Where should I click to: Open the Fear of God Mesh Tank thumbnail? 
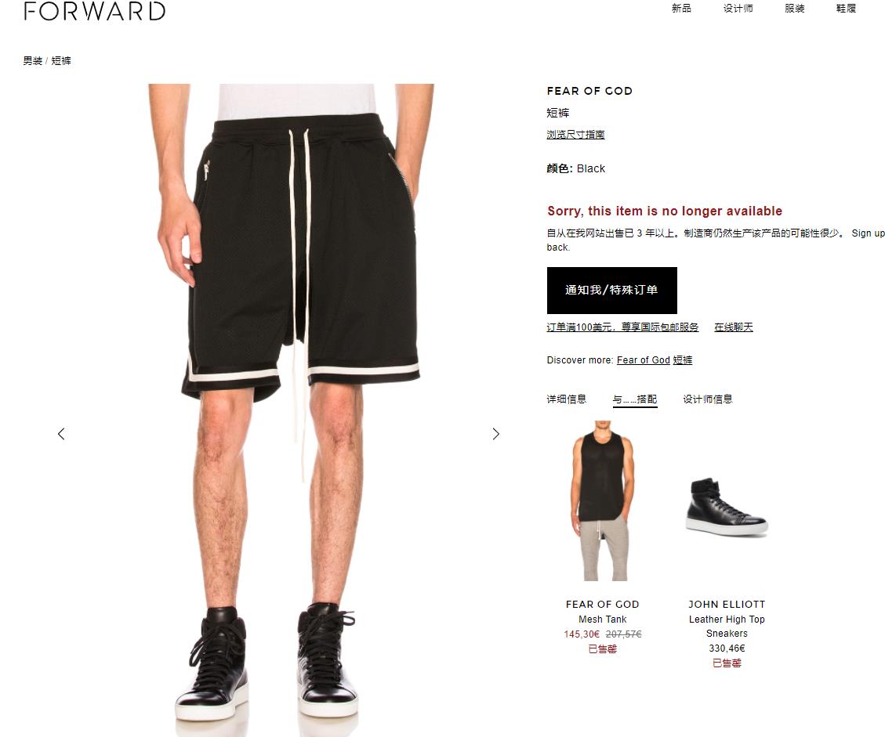click(602, 500)
